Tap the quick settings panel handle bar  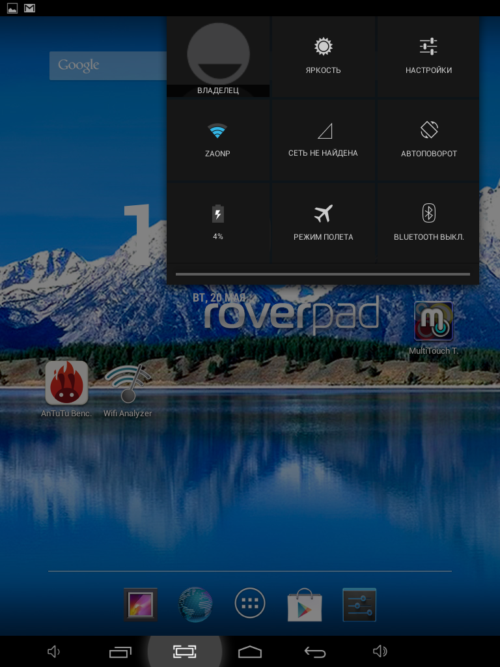[x=323, y=274]
